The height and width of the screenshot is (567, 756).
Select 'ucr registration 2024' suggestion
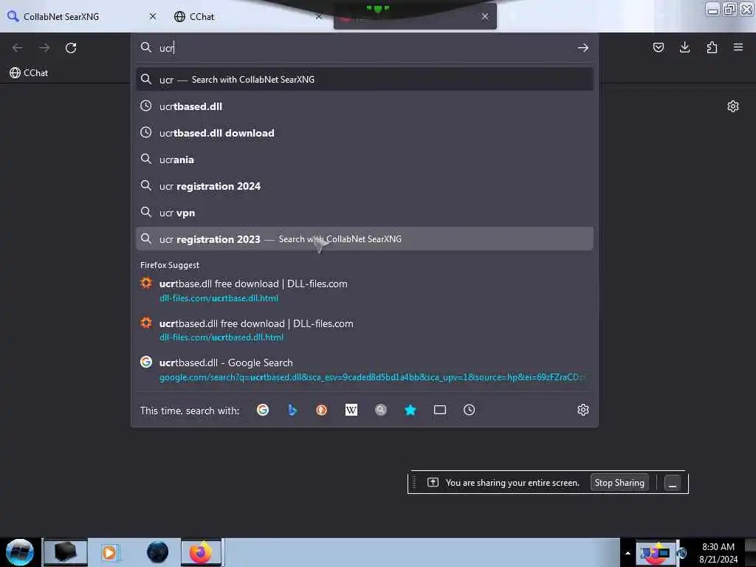point(365,186)
